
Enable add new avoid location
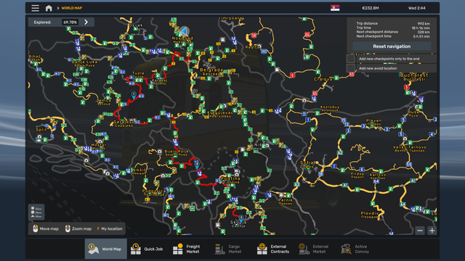click(351, 68)
